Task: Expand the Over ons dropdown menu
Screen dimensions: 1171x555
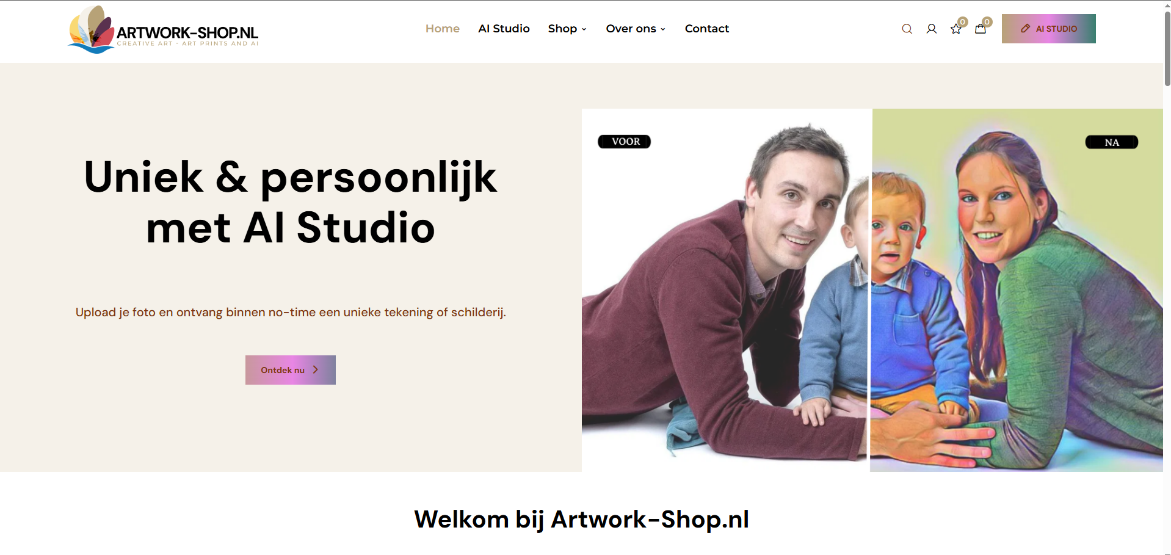Action: 636,29
